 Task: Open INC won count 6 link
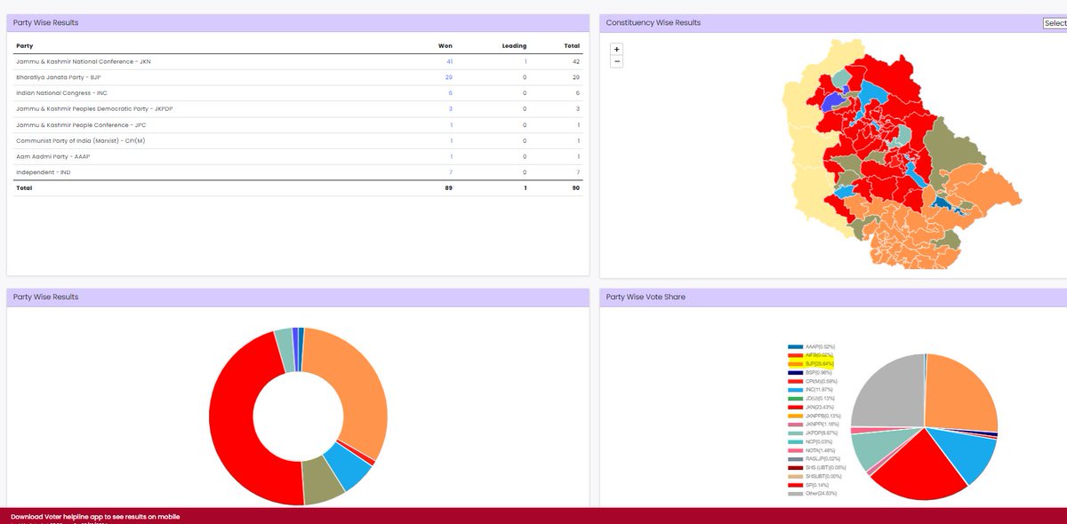(451, 93)
